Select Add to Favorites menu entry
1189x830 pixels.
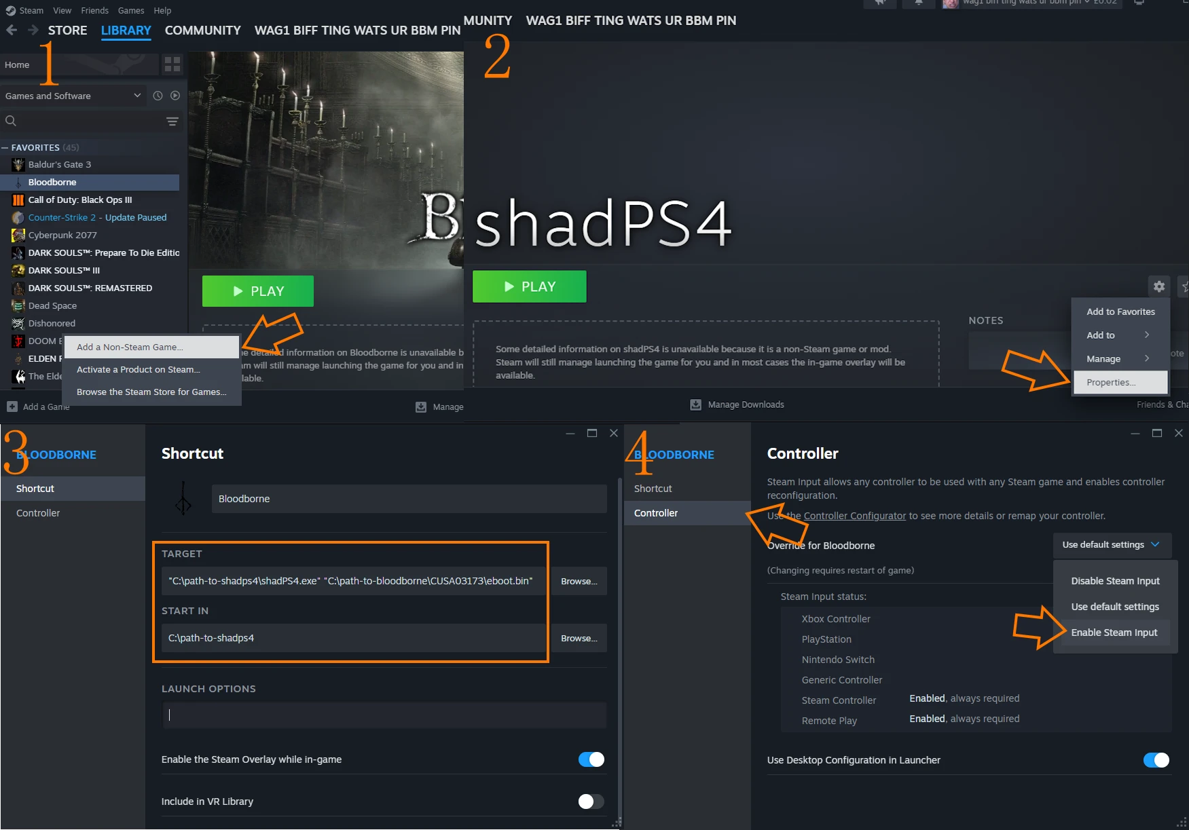click(x=1120, y=312)
